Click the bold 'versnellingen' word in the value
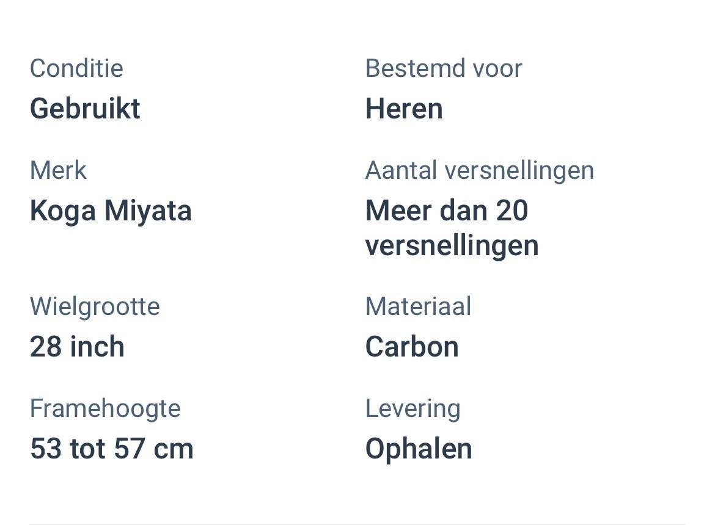This screenshot has width=715, height=525. click(x=452, y=246)
